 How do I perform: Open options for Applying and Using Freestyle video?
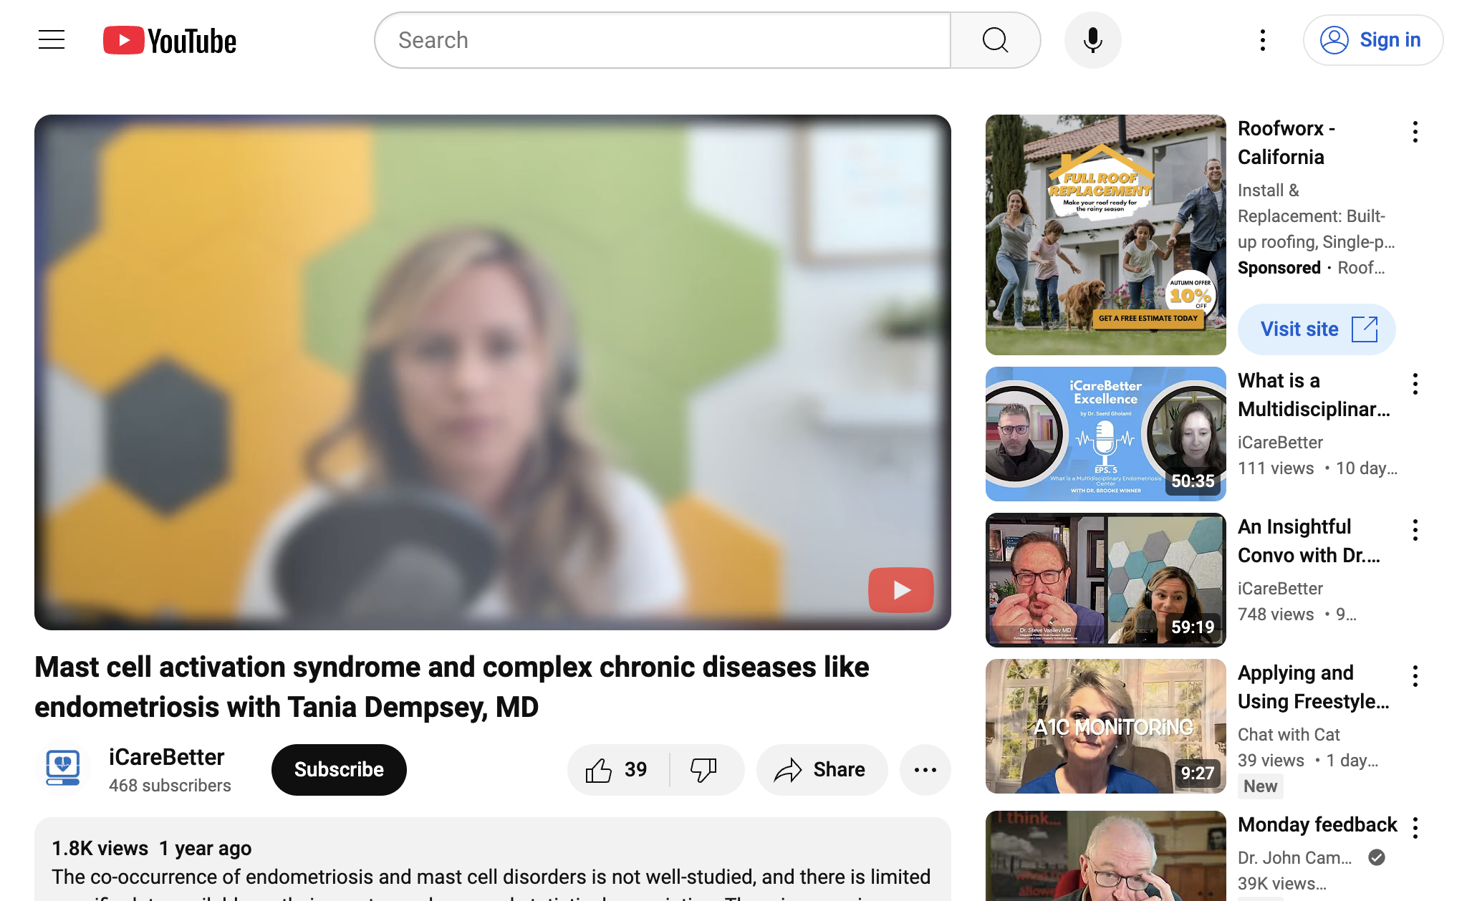1415,676
